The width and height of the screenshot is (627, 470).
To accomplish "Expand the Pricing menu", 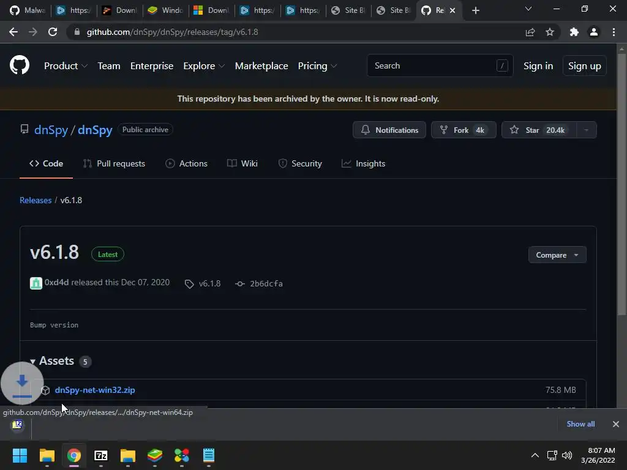I will 318,66.
